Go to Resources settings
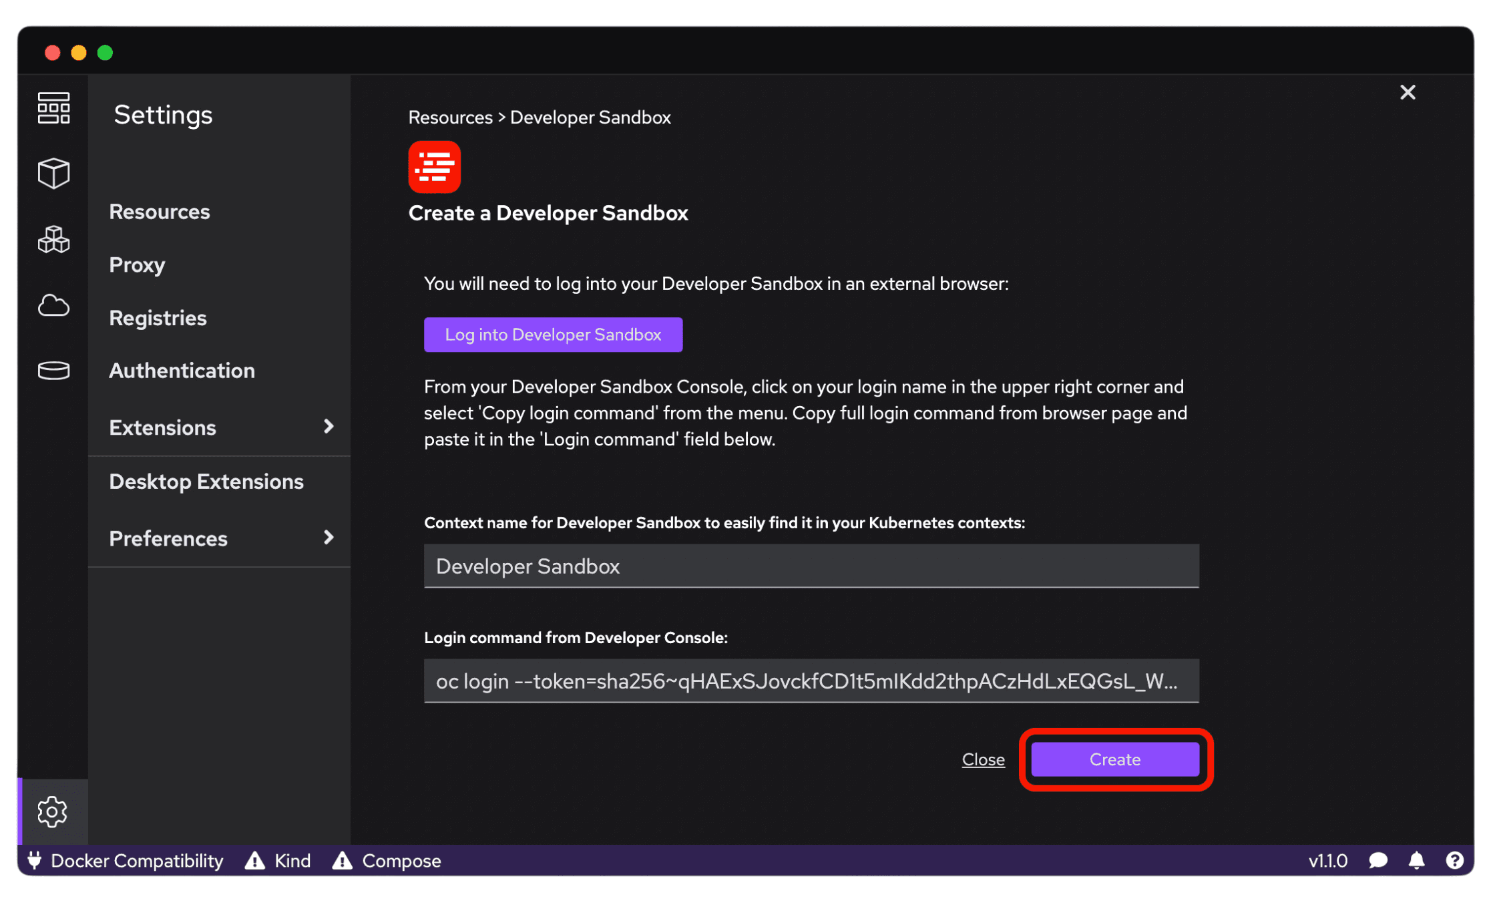Viewport: 1497px width, 915px height. coord(160,212)
